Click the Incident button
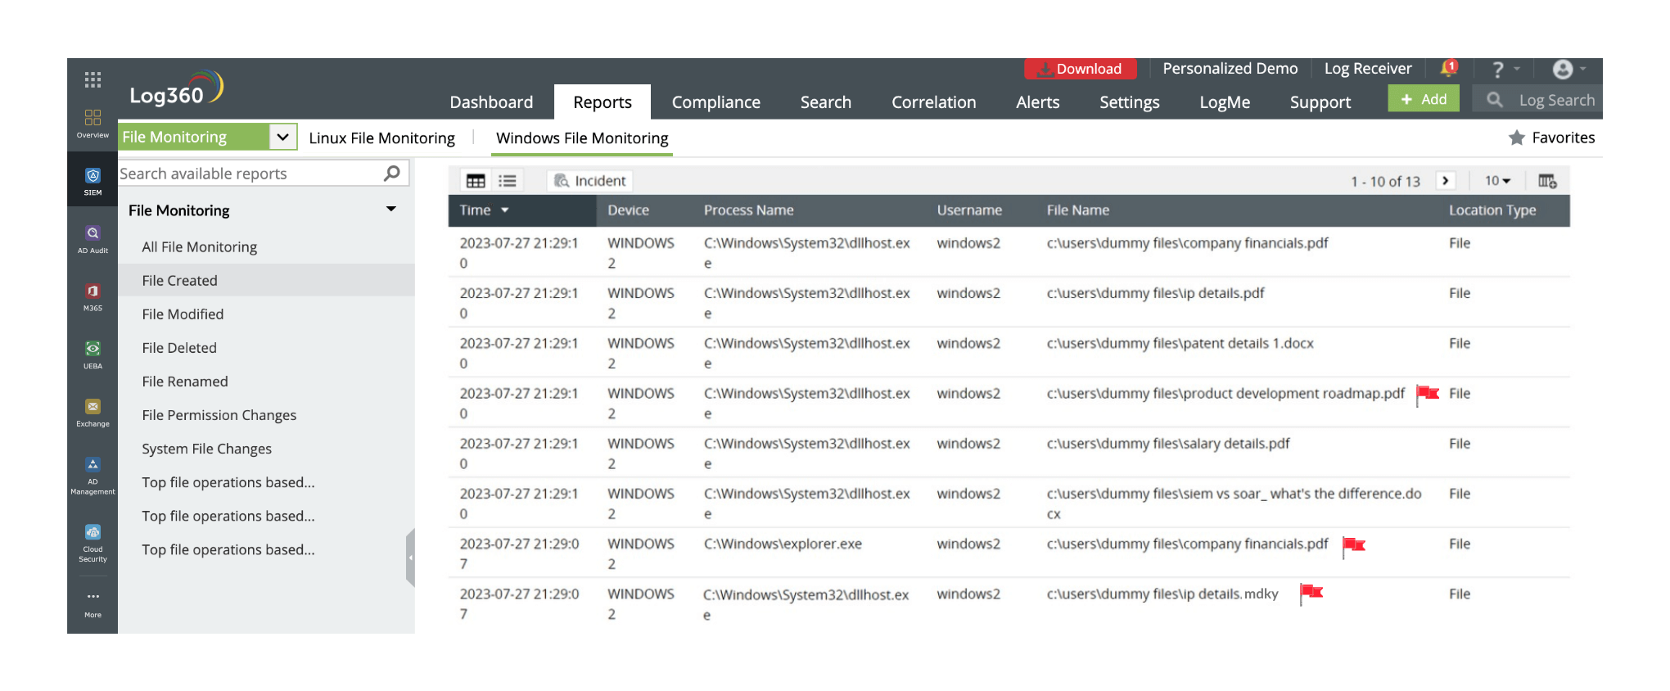Viewport: 1670px width, 691px height. [589, 181]
